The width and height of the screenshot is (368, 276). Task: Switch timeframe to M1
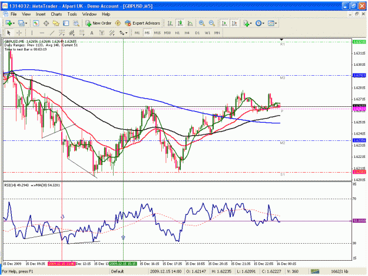(137, 33)
